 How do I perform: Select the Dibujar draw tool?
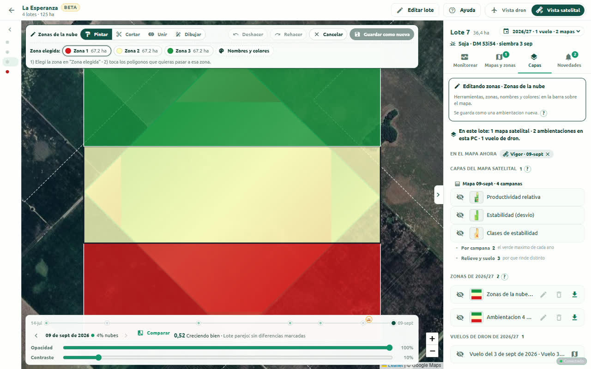point(188,34)
